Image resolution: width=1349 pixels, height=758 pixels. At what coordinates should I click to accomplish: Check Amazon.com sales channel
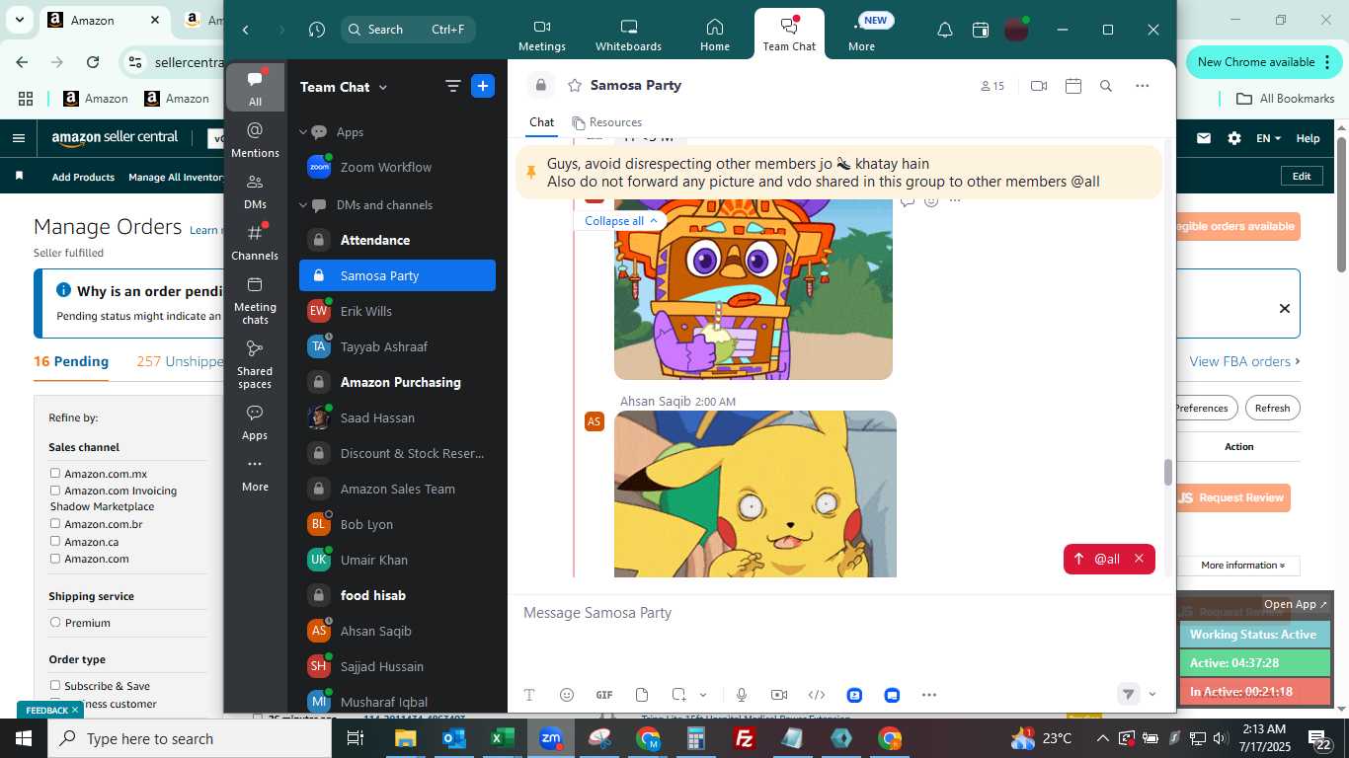point(55,558)
